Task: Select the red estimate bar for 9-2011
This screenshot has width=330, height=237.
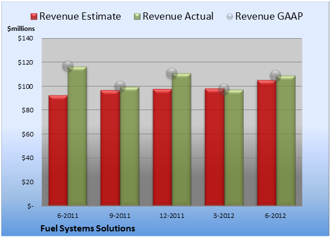Action: coord(110,148)
